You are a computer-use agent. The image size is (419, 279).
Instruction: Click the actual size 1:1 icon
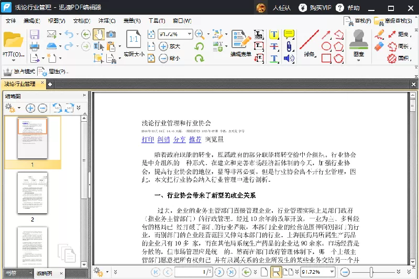134,39
